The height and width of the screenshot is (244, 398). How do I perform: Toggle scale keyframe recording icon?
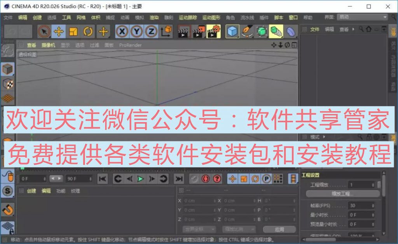[244, 179]
